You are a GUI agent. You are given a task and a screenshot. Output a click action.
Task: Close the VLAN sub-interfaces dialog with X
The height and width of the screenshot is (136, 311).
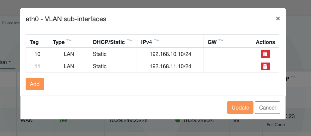[278, 19]
